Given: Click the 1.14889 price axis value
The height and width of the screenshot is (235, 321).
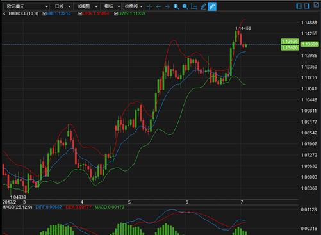Looking at the screenshot, I should tap(309, 23).
